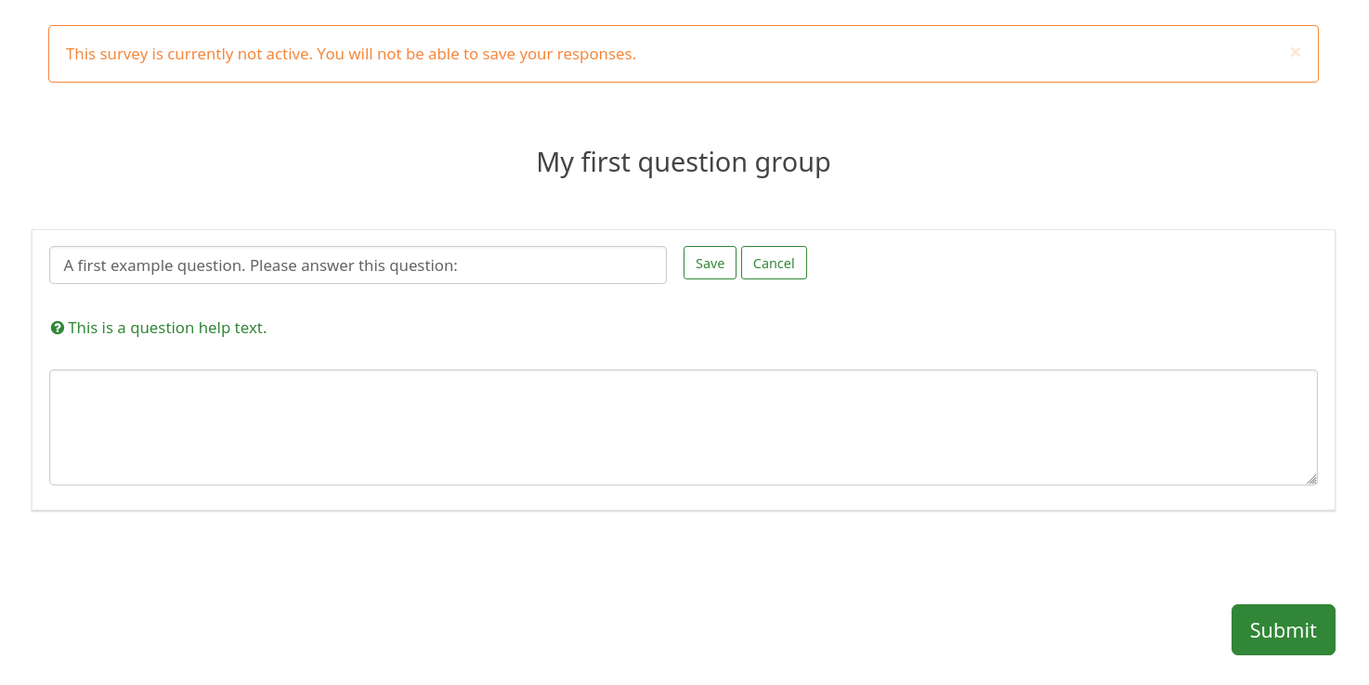Click the "My first question group" heading

pyautogui.click(x=683, y=162)
